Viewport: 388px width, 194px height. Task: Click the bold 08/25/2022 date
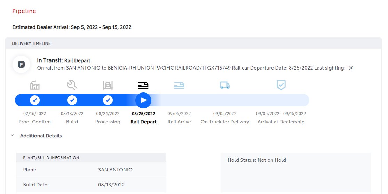[x=143, y=114]
